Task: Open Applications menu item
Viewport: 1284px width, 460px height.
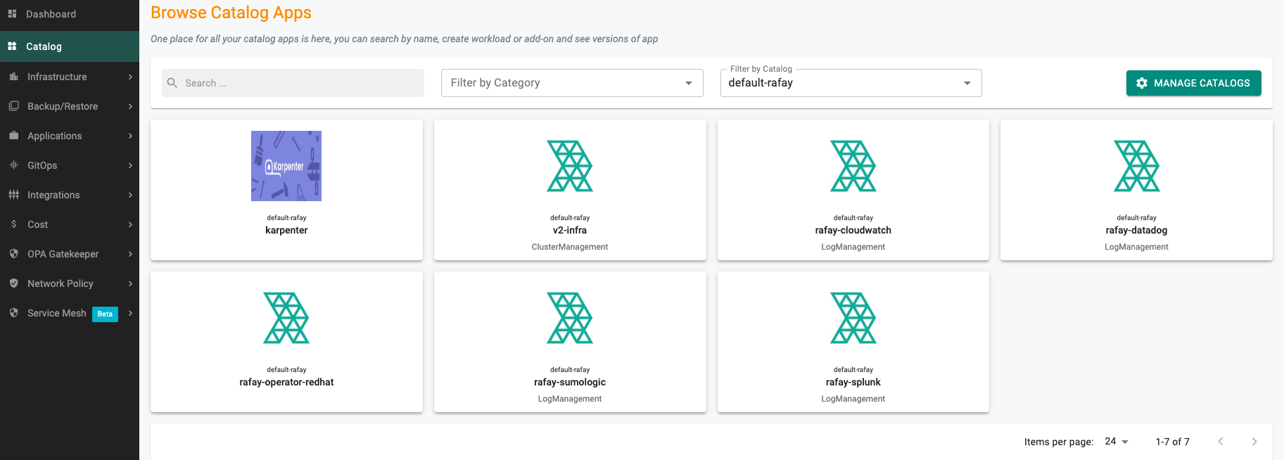Action: tap(70, 136)
